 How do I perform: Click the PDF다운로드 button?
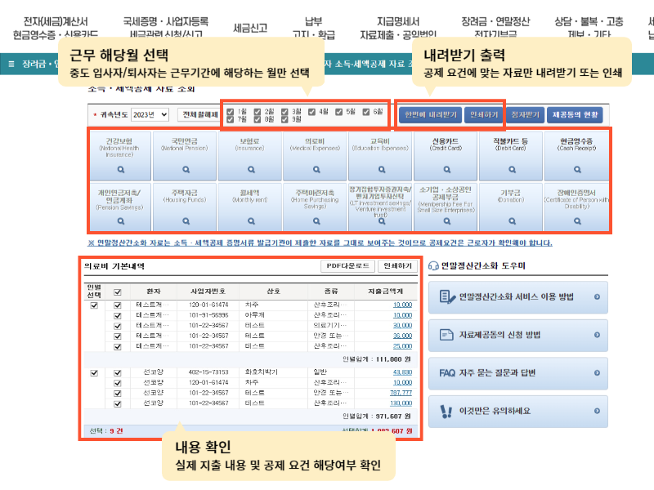(347, 266)
